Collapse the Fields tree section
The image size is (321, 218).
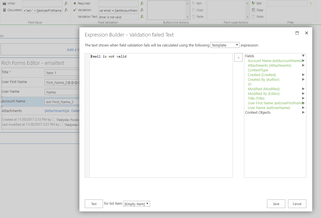click(303, 56)
